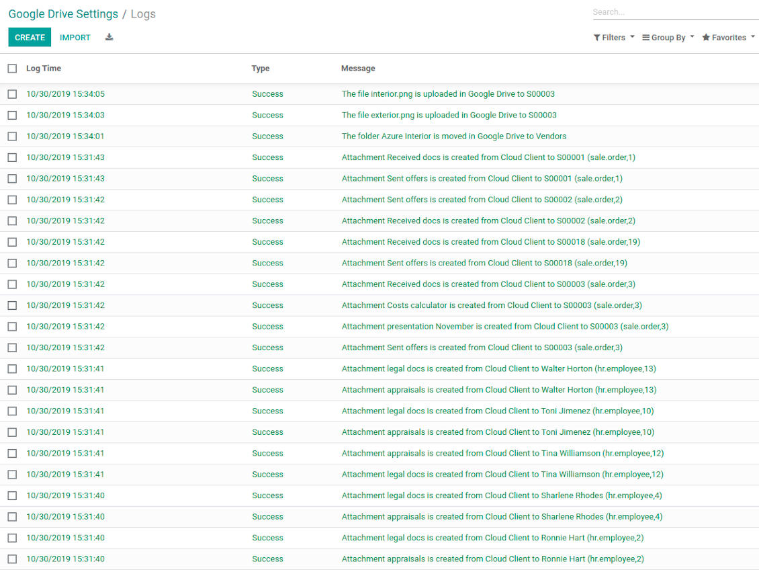This screenshot has width=759, height=570.
Task: Select checkbox for Ronnie Hart appraisals log
Action: coord(12,559)
